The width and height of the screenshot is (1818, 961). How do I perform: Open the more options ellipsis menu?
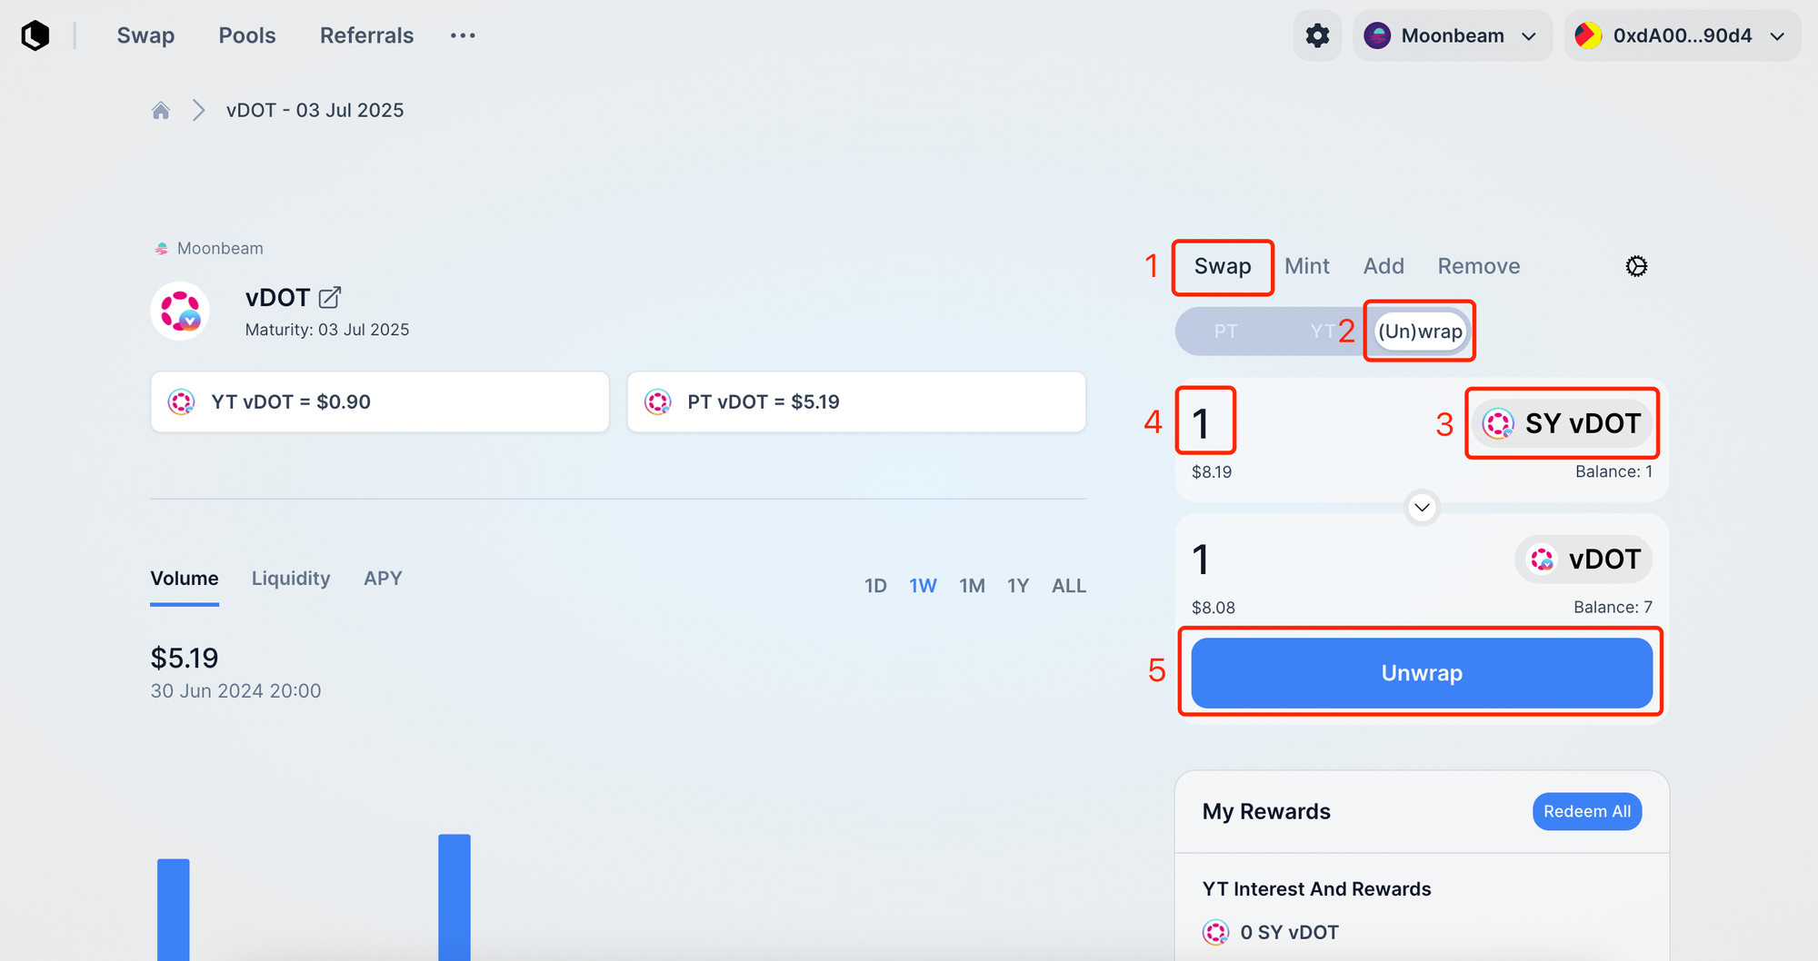463,35
